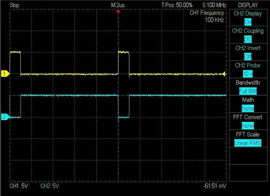Click the CH2 5V scale readout

(x=50, y=186)
